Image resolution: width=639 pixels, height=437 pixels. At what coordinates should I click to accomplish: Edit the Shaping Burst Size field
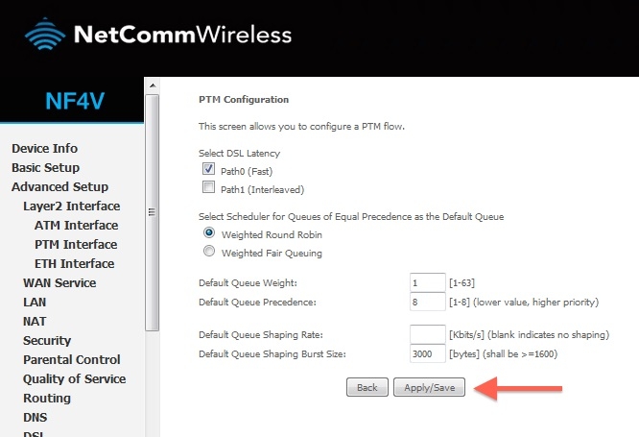pos(427,353)
